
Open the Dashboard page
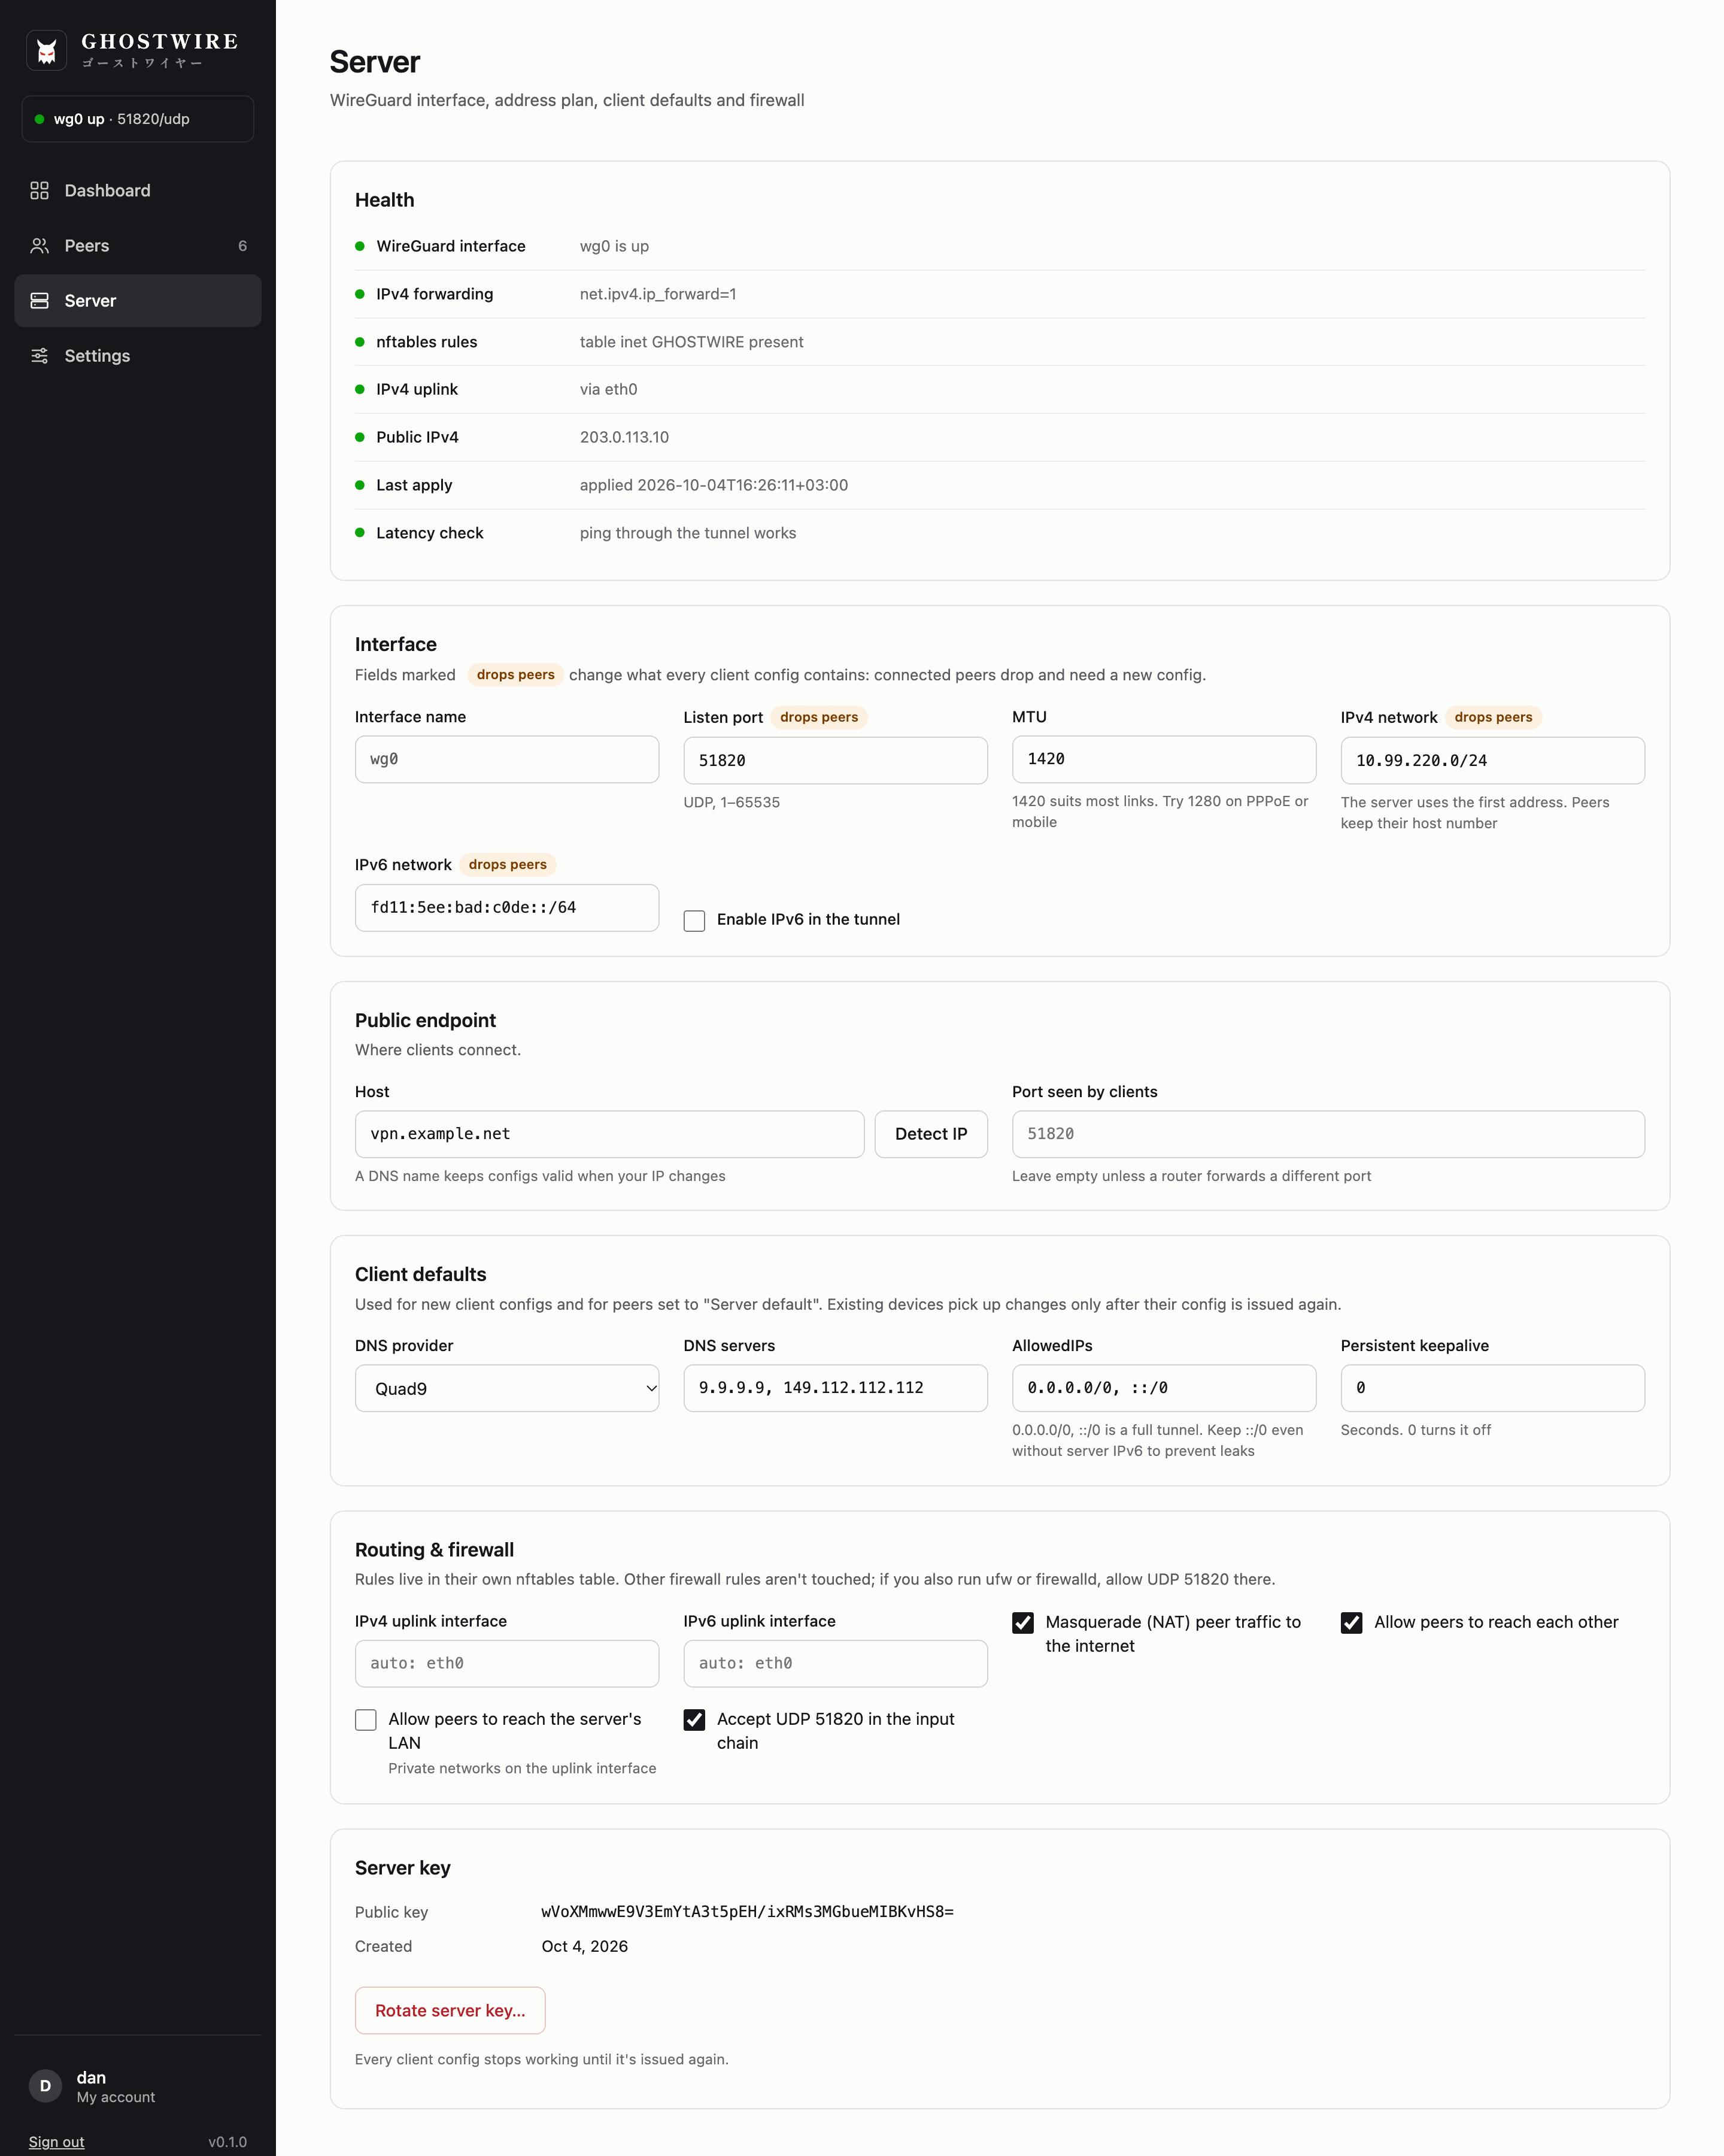pyautogui.click(x=138, y=190)
